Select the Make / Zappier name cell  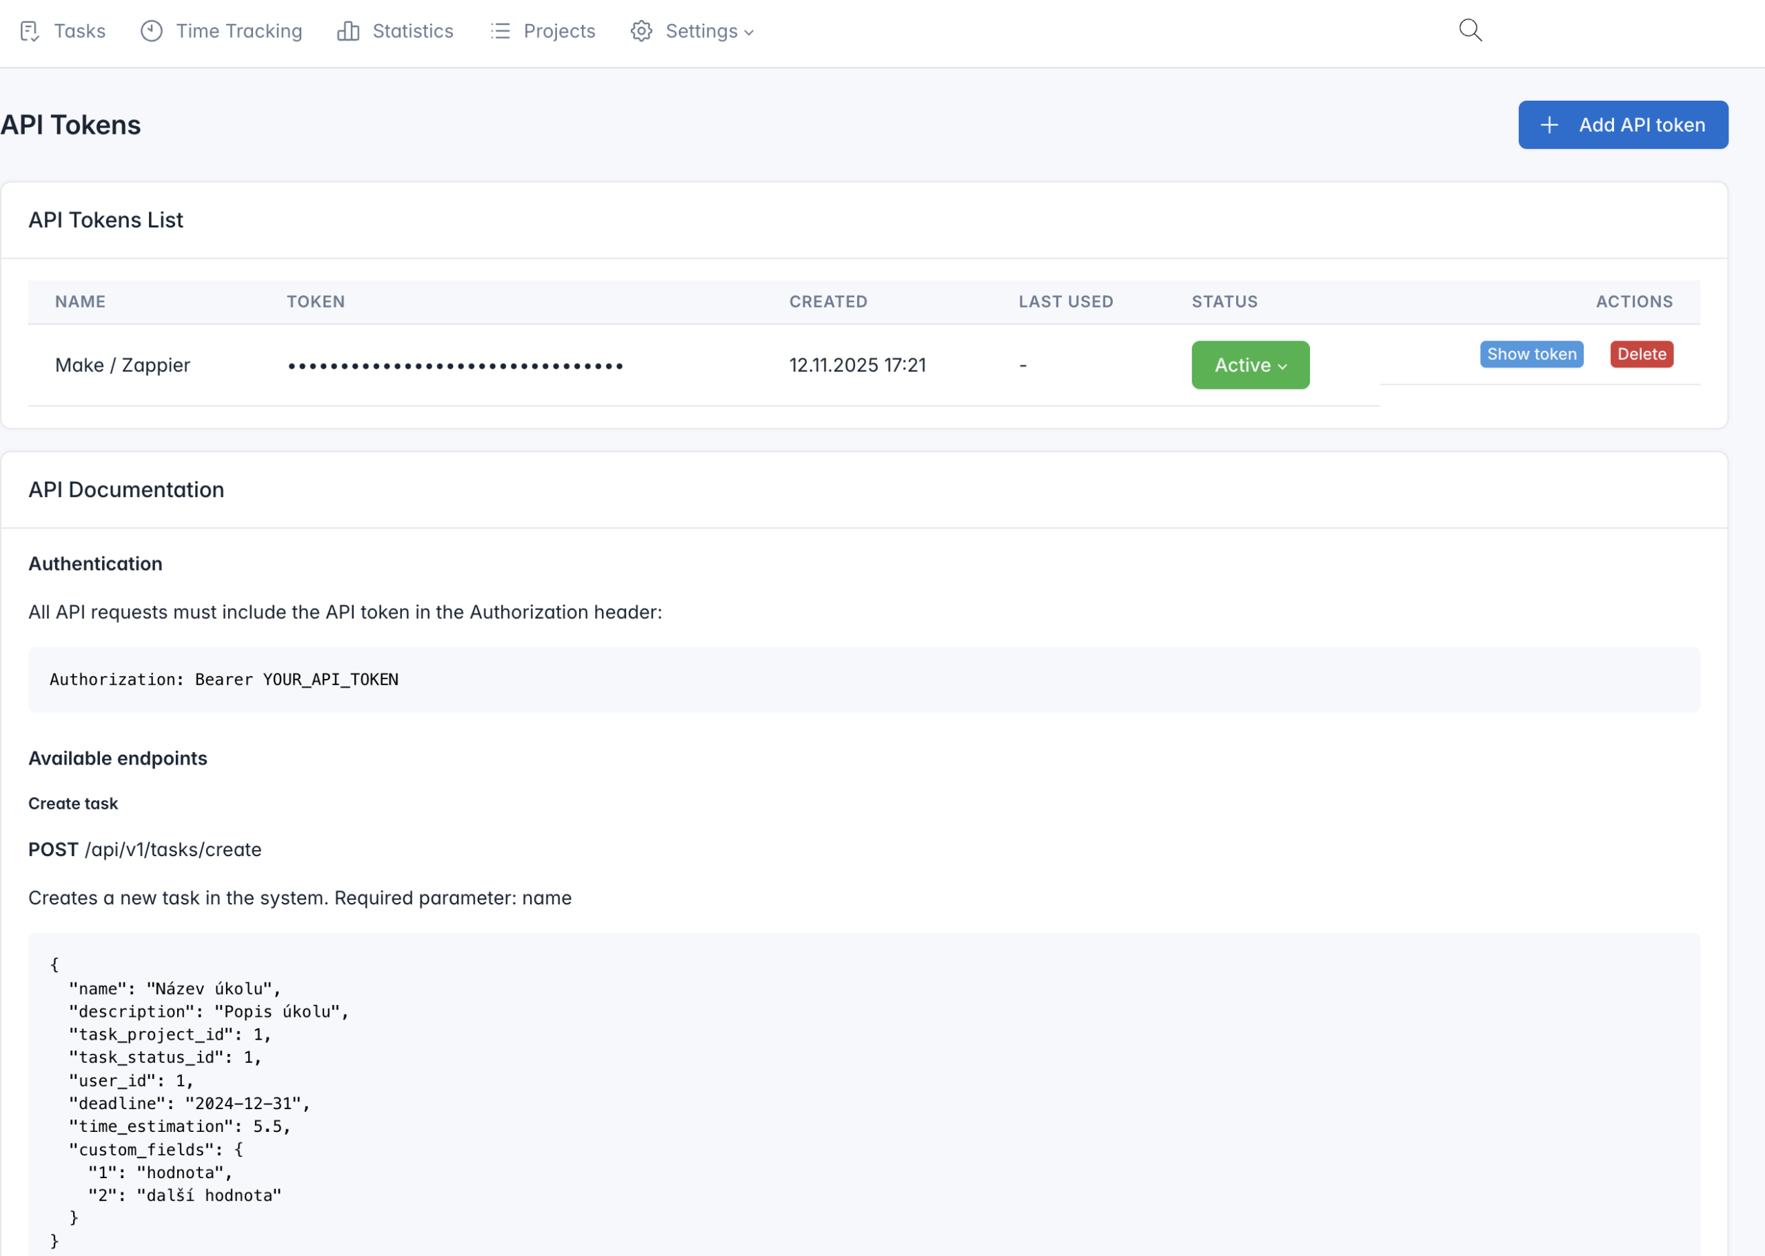coord(122,365)
